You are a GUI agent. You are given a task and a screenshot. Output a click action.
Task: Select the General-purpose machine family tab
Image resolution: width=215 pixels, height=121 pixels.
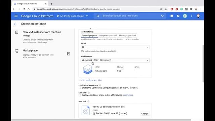click(x=89, y=35)
